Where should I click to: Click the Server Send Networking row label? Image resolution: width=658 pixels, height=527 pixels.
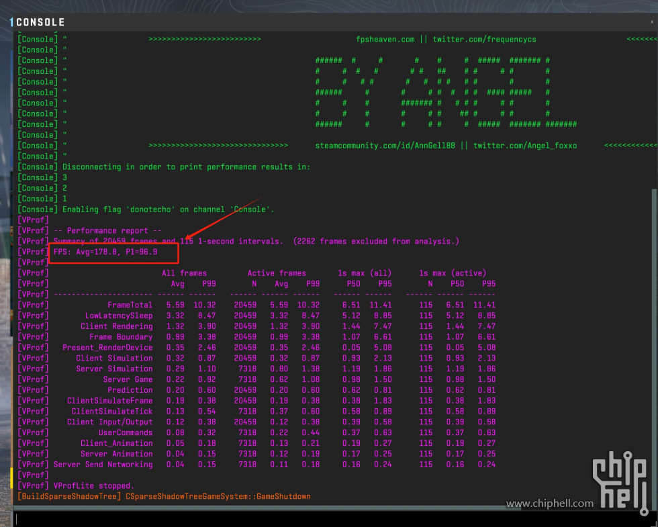click(103, 465)
